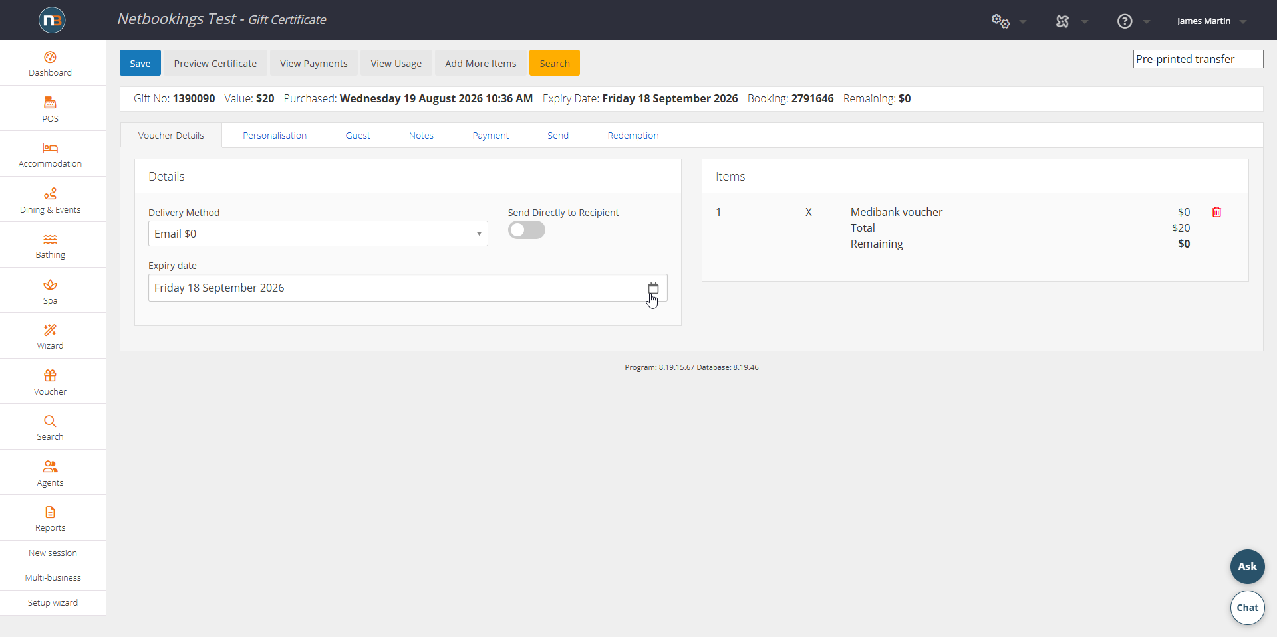Open the settings gears icon
The width and height of the screenshot is (1277, 637).
point(1000,21)
